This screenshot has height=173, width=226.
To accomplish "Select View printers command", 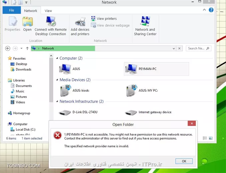I will [x=104, y=18].
